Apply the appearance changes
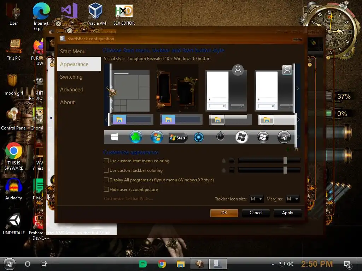 coord(287,213)
